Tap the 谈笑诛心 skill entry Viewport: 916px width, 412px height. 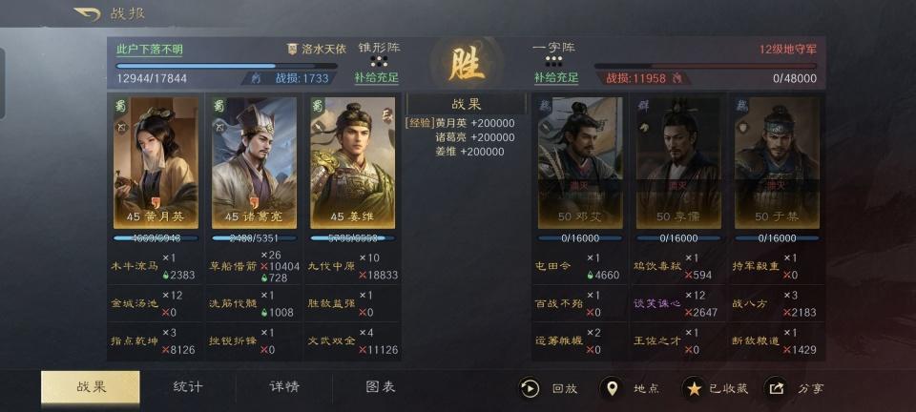point(657,304)
